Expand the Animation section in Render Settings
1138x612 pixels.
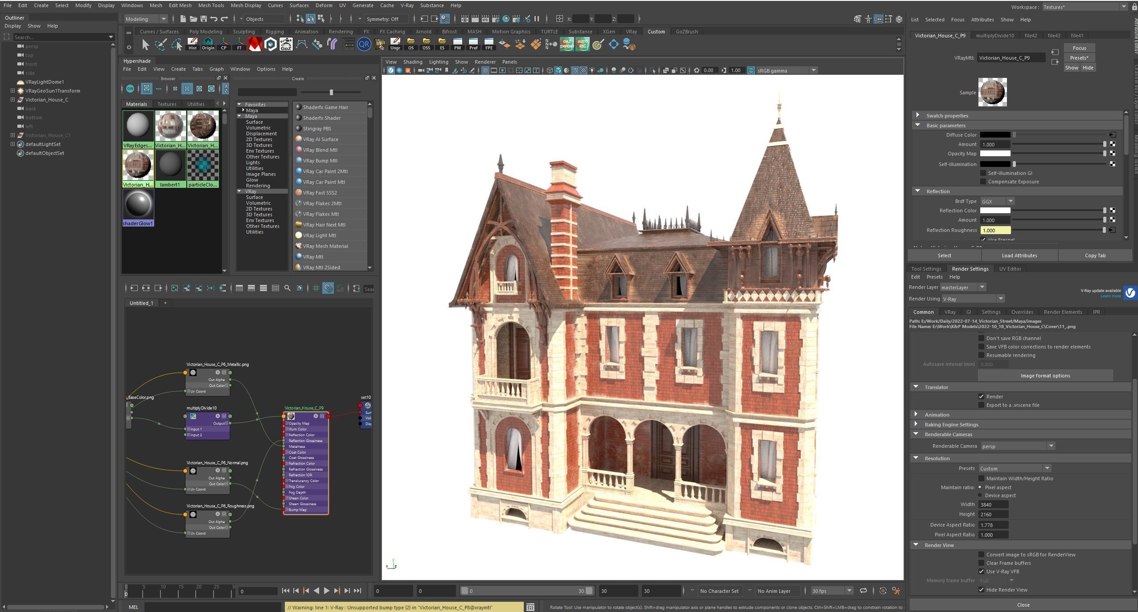[x=916, y=414]
